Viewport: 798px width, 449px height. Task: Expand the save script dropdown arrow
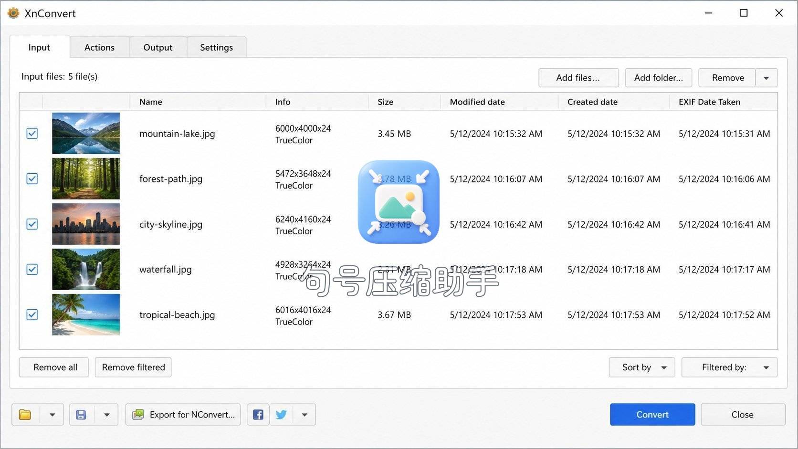pyautogui.click(x=107, y=415)
